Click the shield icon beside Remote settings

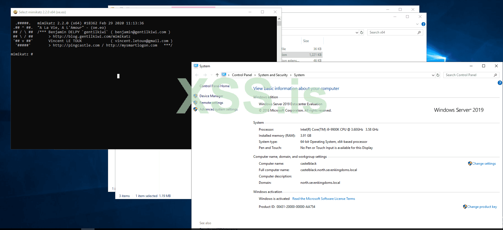195,103
